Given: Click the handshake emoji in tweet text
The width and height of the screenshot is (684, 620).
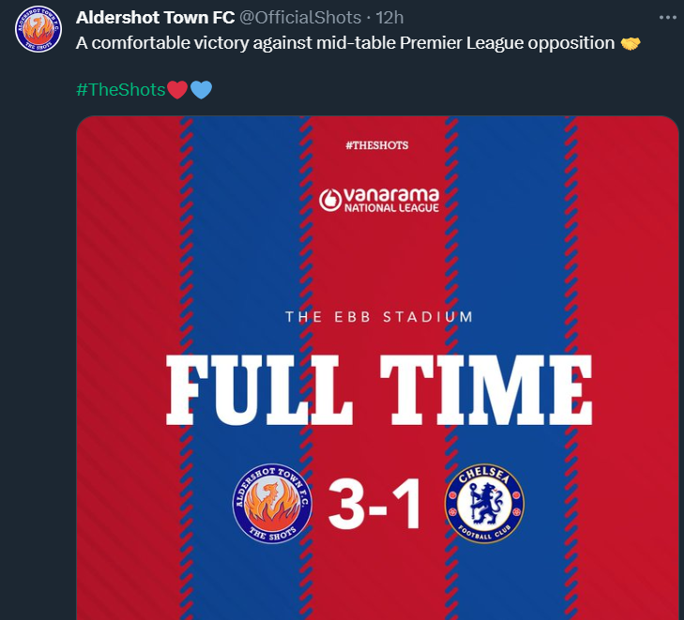Looking at the screenshot, I should (631, 43).
